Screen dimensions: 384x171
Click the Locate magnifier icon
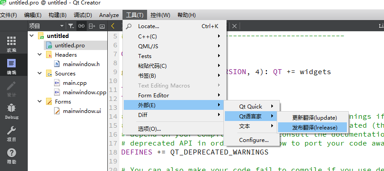pos(129,26)
